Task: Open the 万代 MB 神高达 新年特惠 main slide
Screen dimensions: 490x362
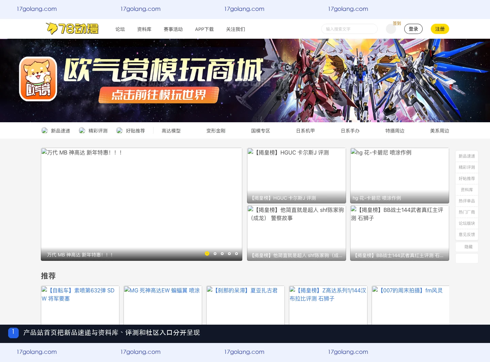Action: (x=142, y=204)
